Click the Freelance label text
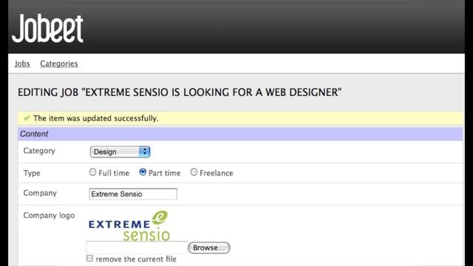Viewport: 473px width, 266px height. click(217, 173)
